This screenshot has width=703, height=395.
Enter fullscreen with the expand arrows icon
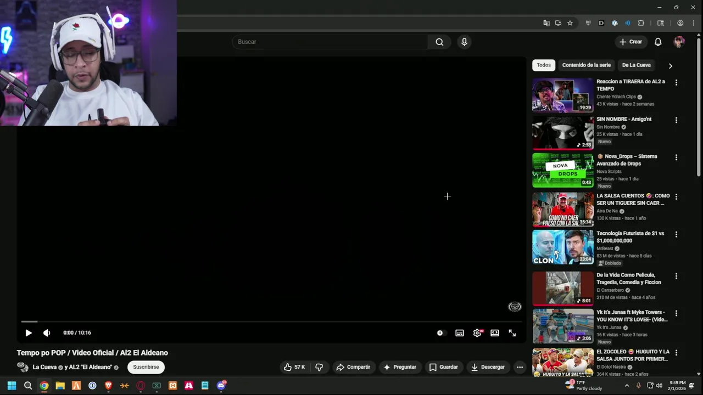[512, 333]
